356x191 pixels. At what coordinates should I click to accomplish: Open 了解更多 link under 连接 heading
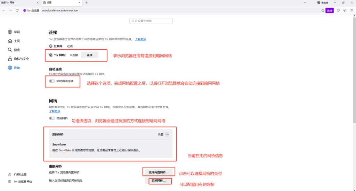(x=140, y=39)
